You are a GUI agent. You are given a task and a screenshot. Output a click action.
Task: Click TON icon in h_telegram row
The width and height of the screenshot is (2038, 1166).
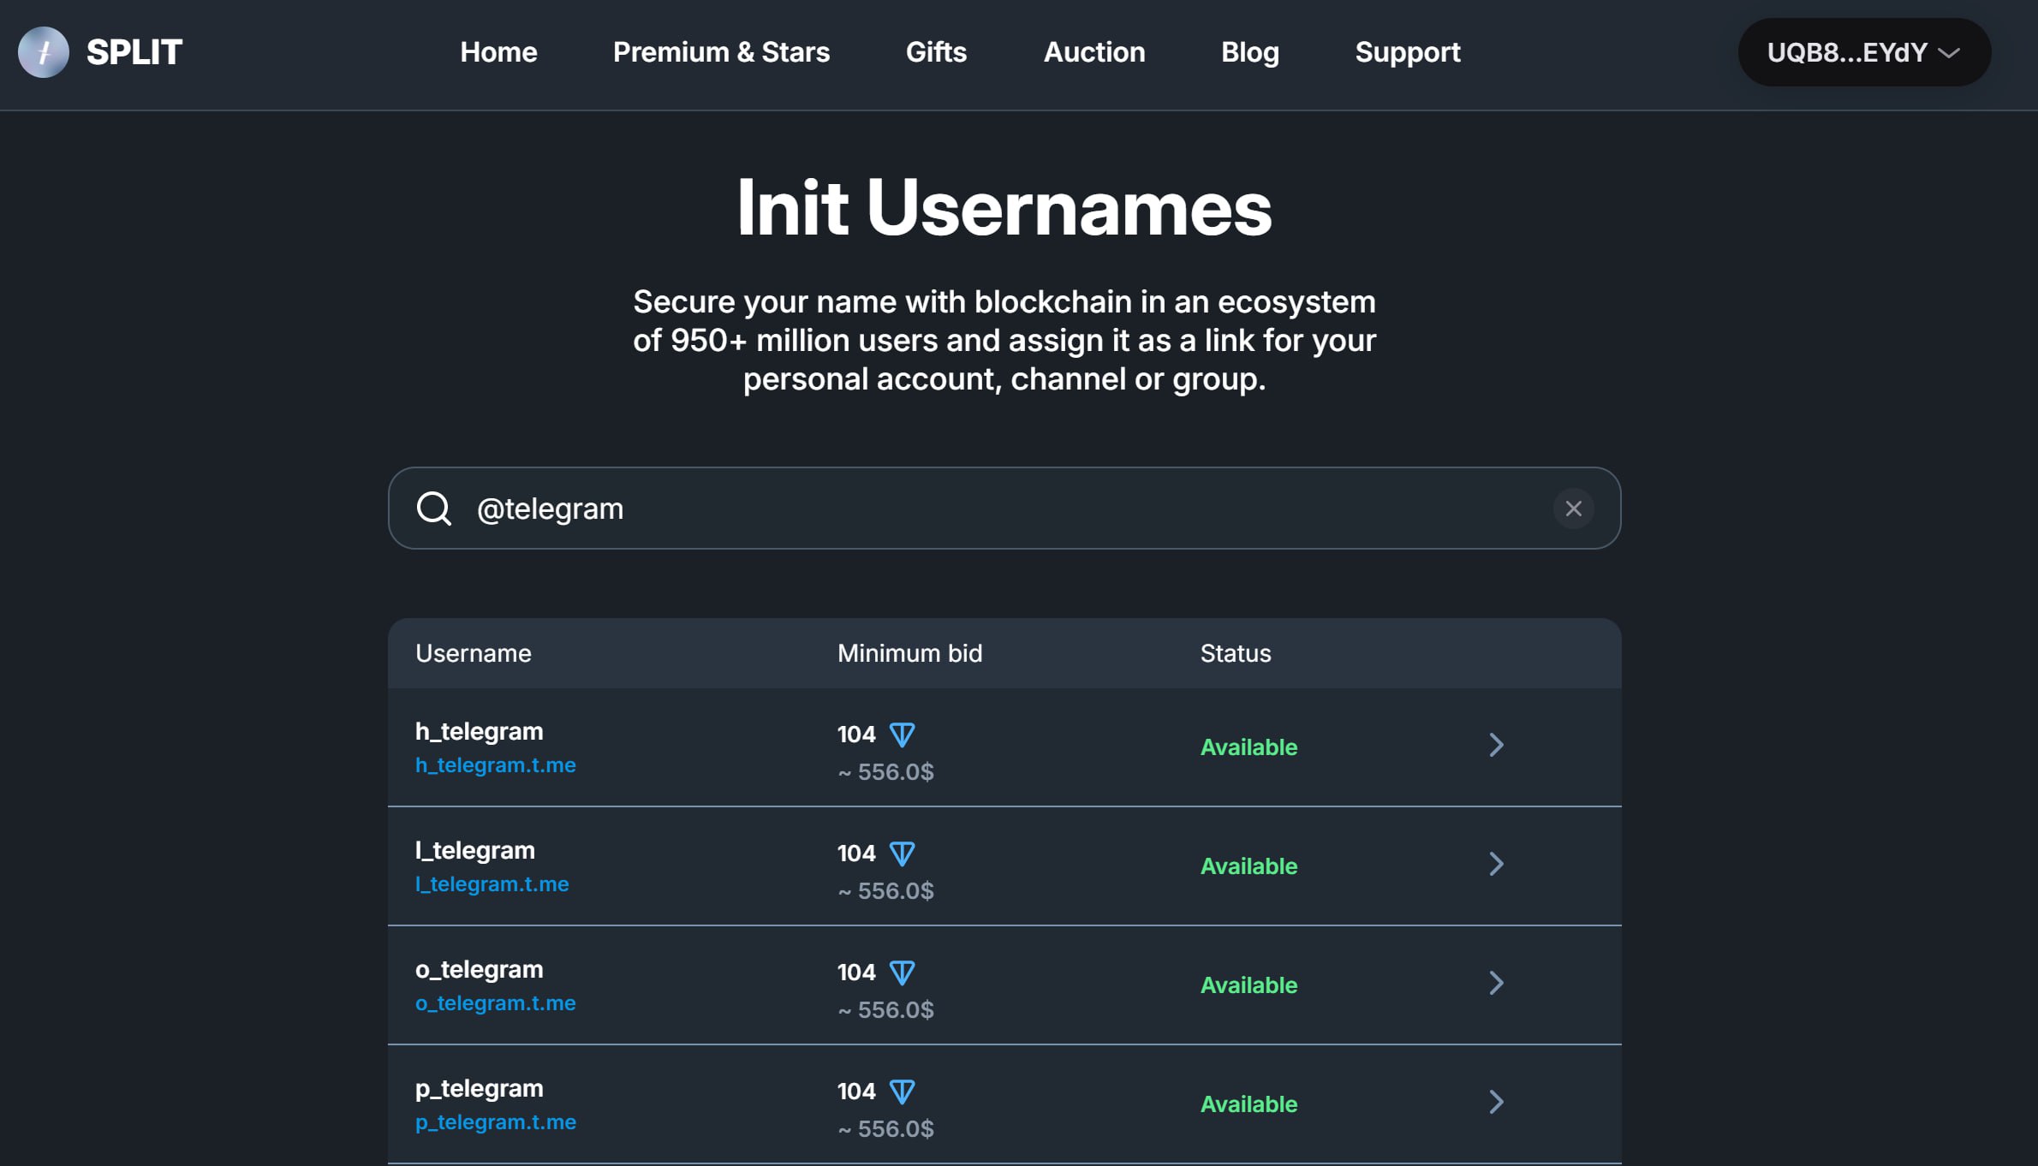coord(902,735)
